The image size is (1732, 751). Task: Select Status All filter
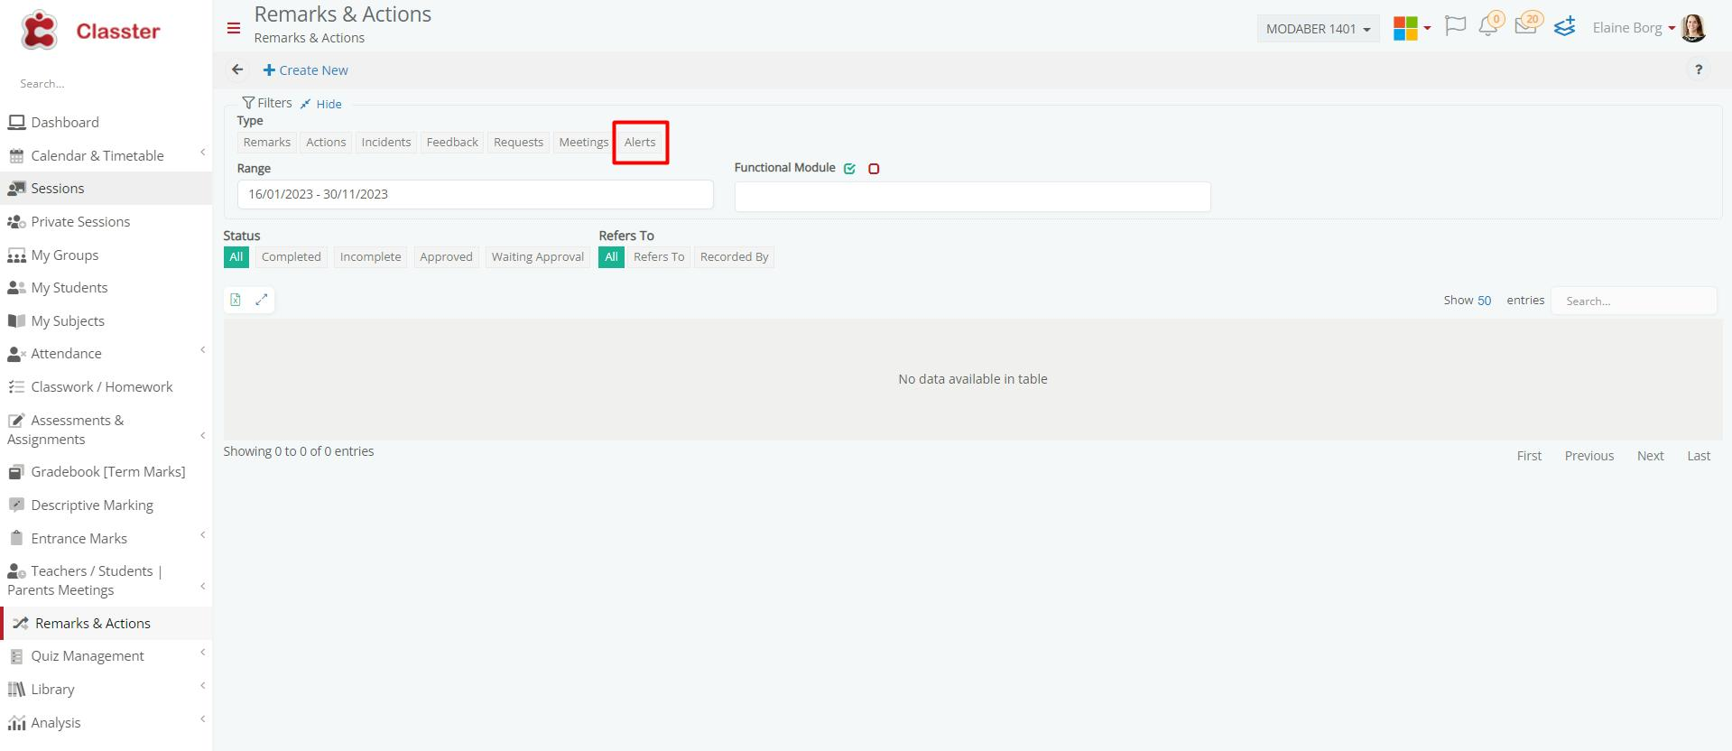point(236,256)
